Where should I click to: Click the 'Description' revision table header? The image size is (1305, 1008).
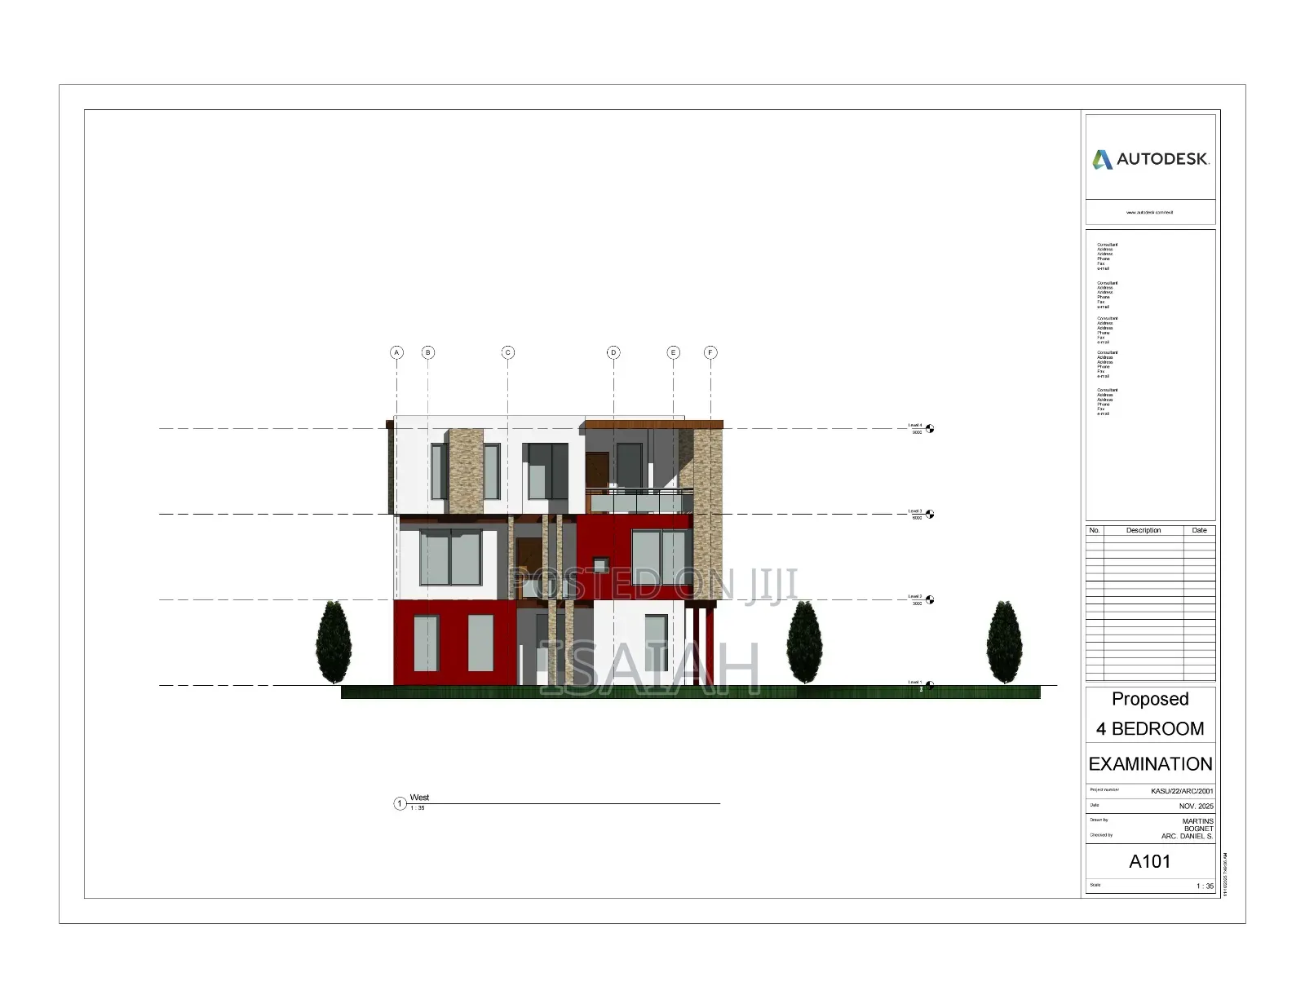pos(1144,530)
